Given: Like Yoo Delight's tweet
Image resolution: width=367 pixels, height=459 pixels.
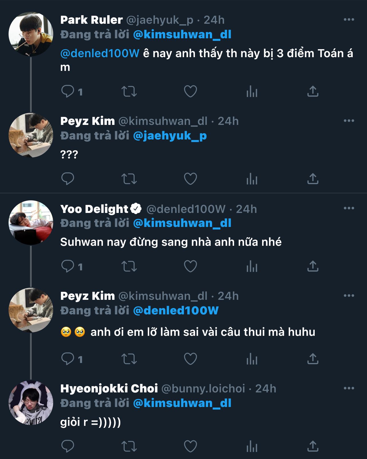Looking at the screenshot, I should click(190, 266).
